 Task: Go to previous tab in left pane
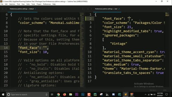point(3,9)
